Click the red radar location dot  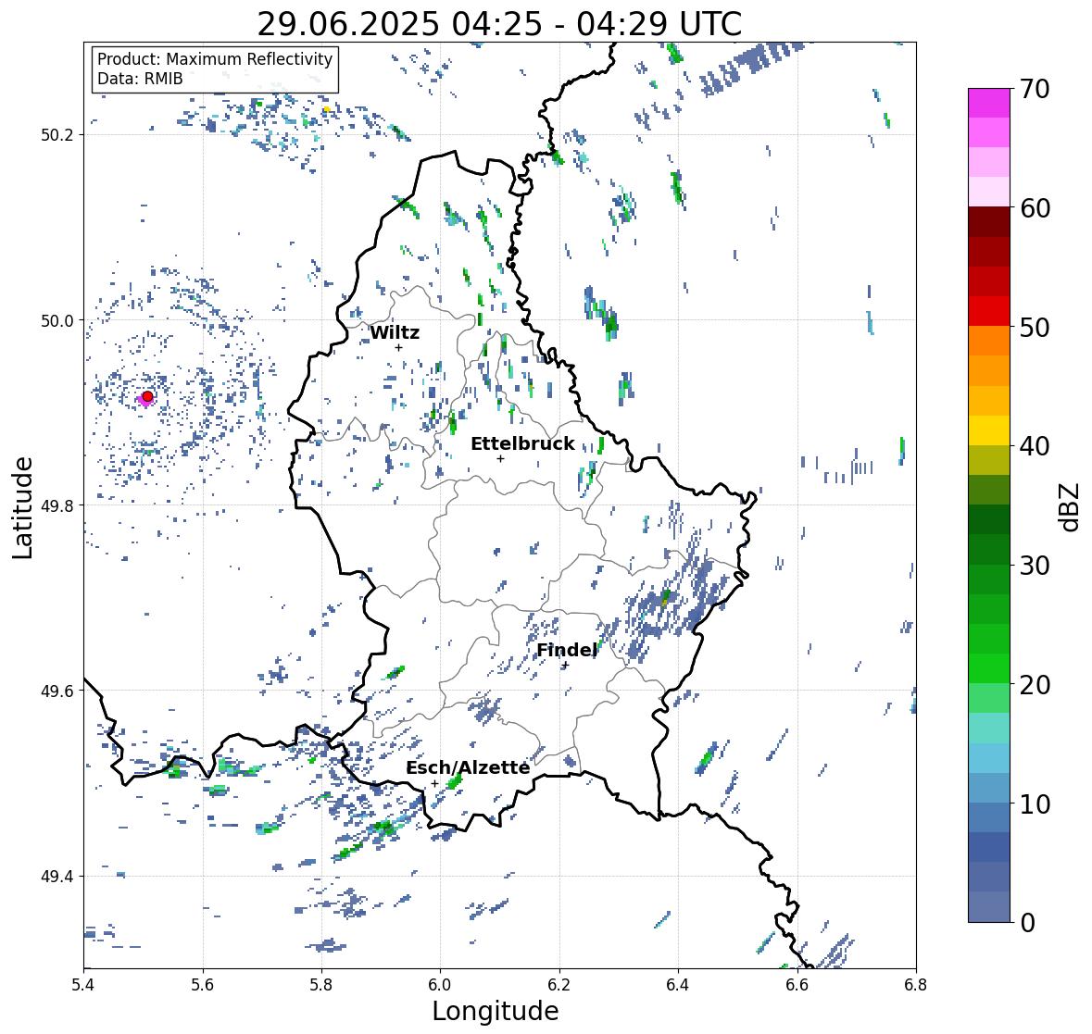point(147,396)
